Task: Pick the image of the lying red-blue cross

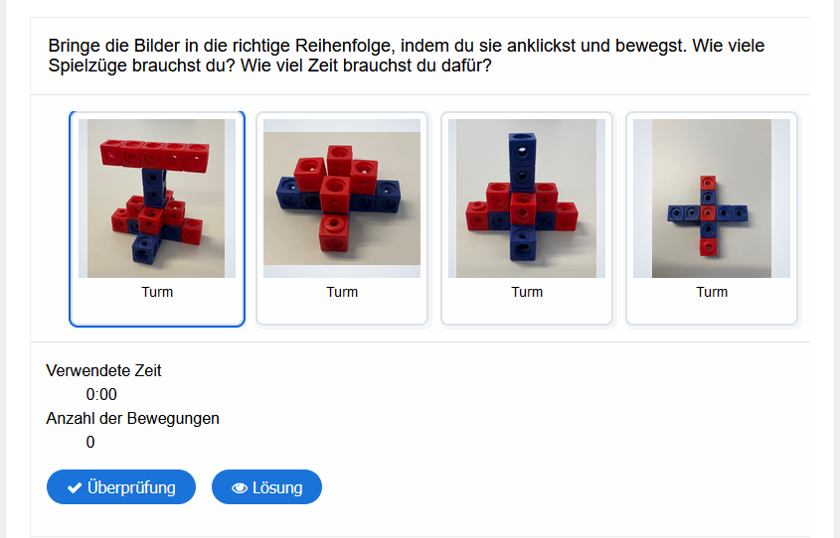Action: click(x=342, y=199)
